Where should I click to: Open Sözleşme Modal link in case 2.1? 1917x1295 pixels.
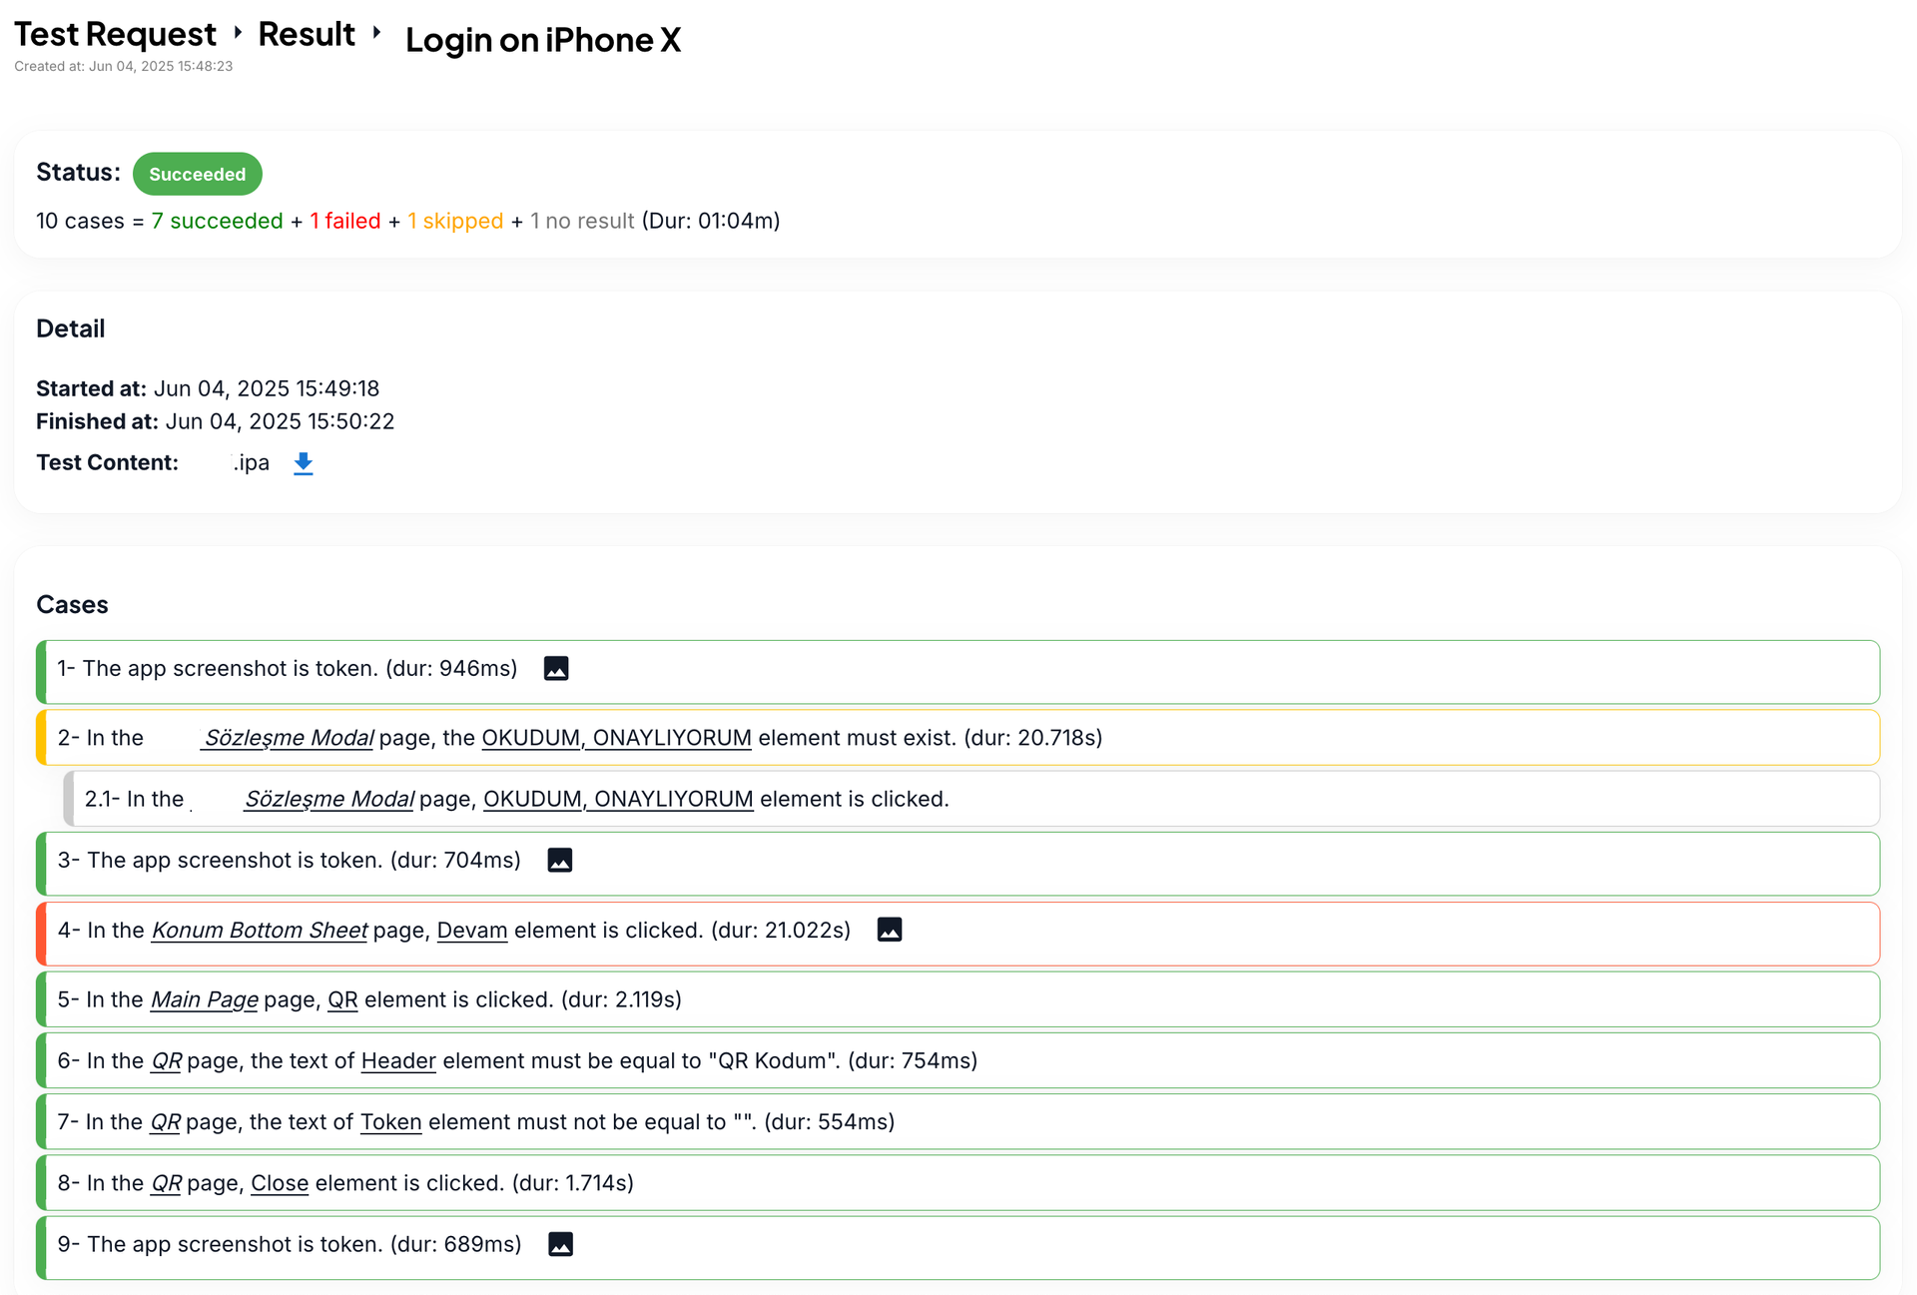[x=328, y=800]
